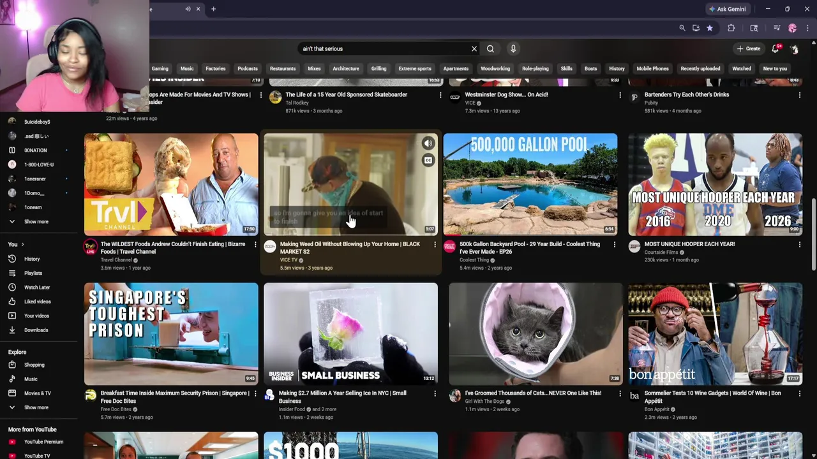
Task: Expand the You section chevron
Action: [x=22, y=244]
